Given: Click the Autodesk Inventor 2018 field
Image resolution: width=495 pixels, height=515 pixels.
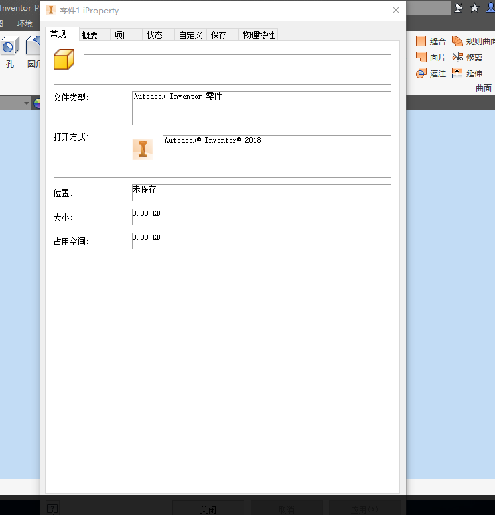Looking at the screenshot, I should [x=277, y=152].
